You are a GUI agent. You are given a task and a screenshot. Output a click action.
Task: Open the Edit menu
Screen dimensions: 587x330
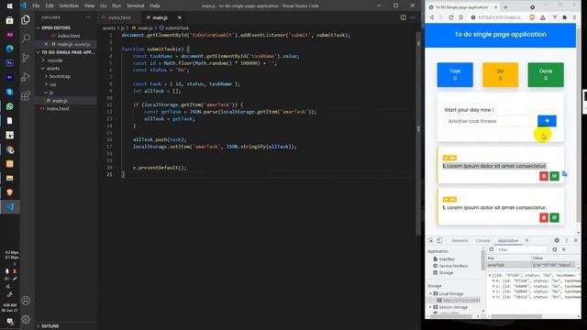[50, 5]
